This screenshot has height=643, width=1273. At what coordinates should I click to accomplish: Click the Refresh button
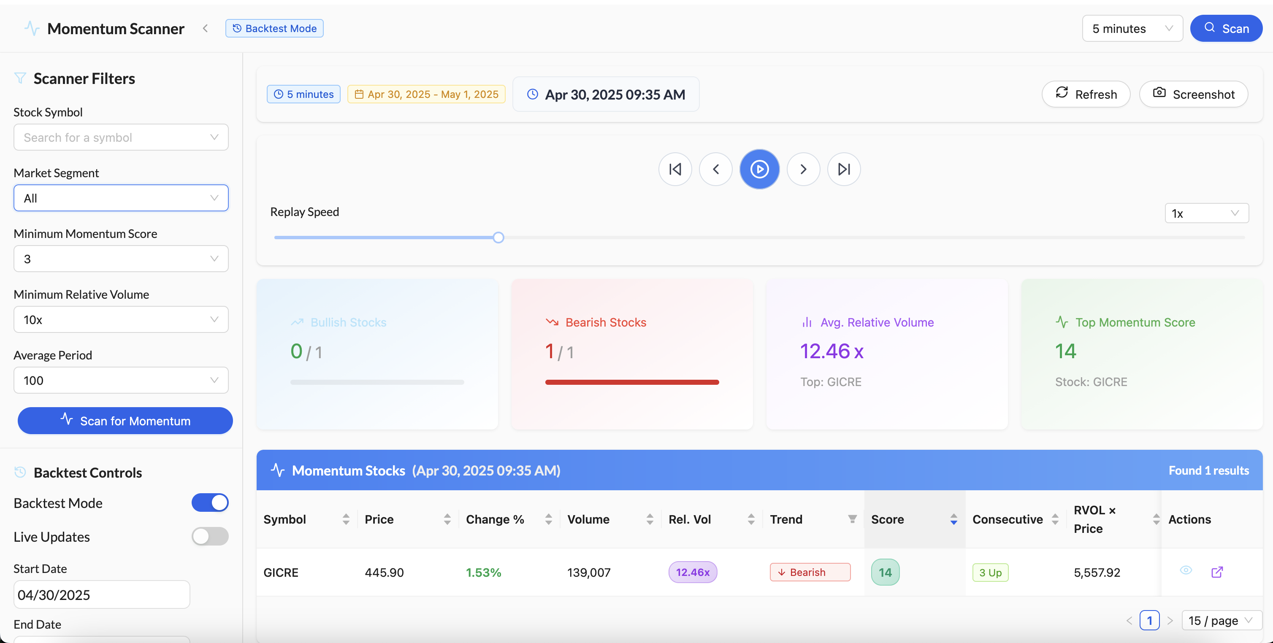[x=1086, y=94]
